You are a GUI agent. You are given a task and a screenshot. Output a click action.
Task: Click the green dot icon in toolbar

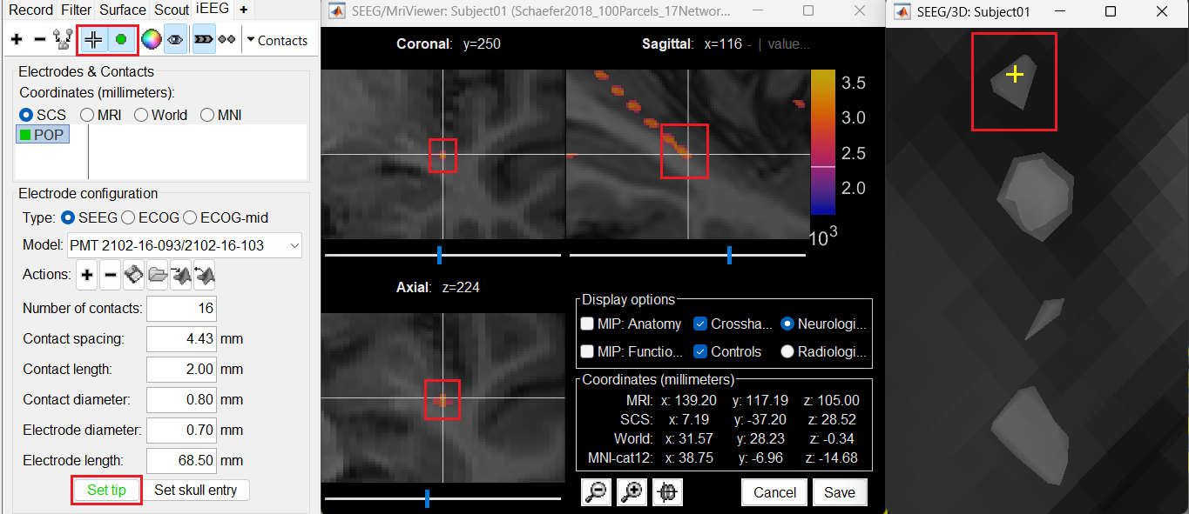click(x=120, y=40)
